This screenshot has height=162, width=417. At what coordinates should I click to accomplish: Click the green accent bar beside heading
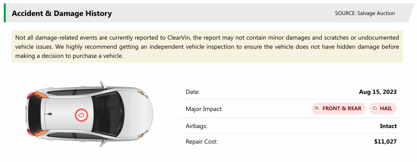point(5,13)
